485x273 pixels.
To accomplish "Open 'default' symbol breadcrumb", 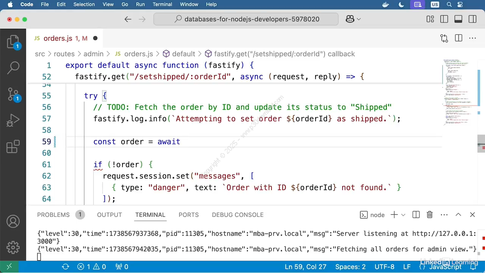I will click(179, 54).
